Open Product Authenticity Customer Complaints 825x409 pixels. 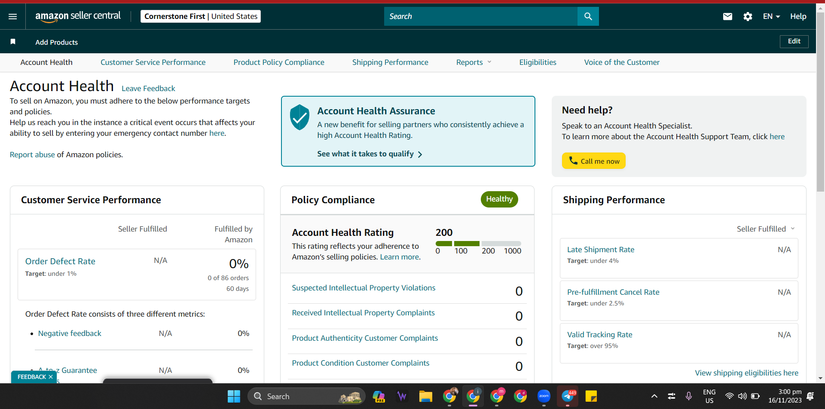[x=365, y=338]
